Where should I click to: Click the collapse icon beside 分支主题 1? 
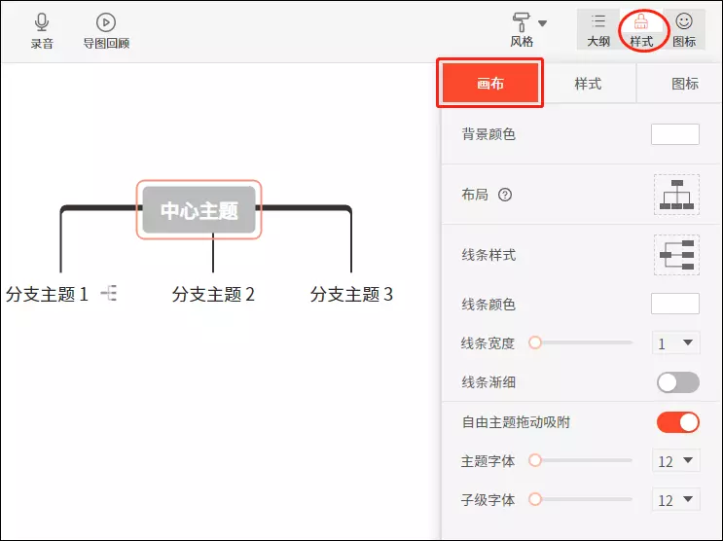point(109,293)
